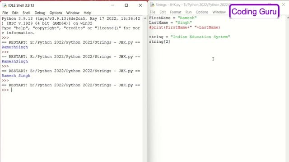289x162 pixels.
Task: Open Options menu in the Strings editor window
Action: click(202, 12)
